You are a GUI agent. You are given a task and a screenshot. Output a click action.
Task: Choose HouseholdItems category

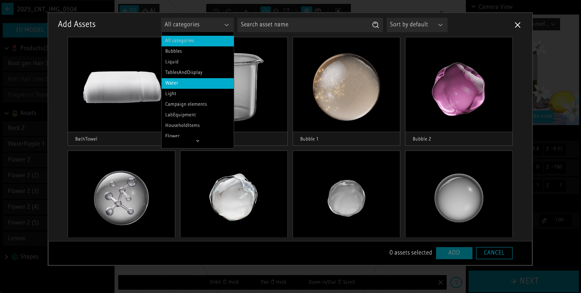[198, 125]
